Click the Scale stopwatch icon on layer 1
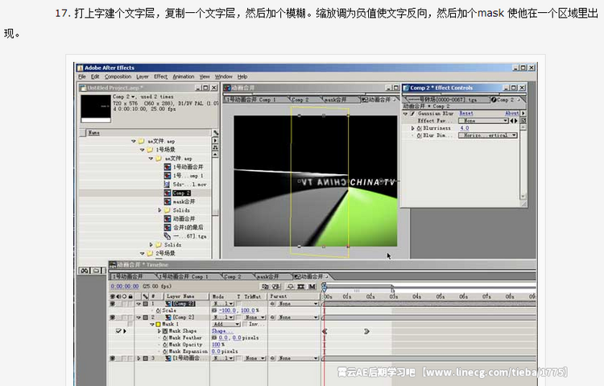The height and width of the screenshot is (386, 604). (x=159, y=310)
